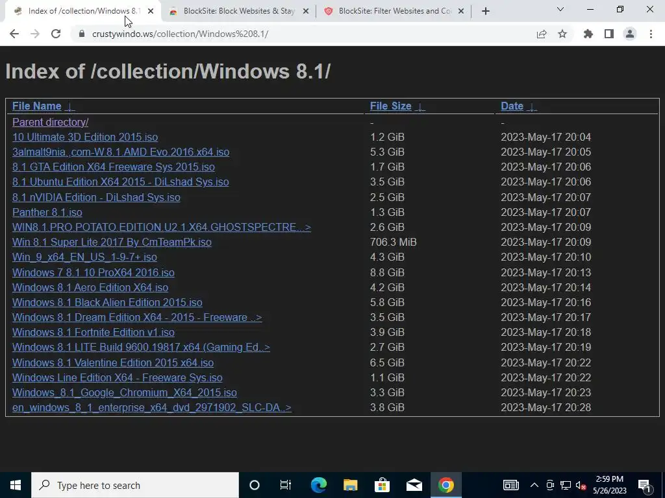Click descending arrow next to Date
This screenshot has width=665, height=498.
point(532,106)
